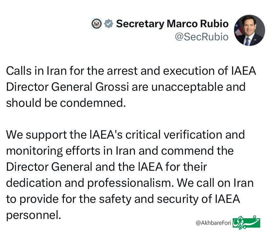
Task: Click the line starting 'monitoring efforts in Iran'
Action: [120, 151]
